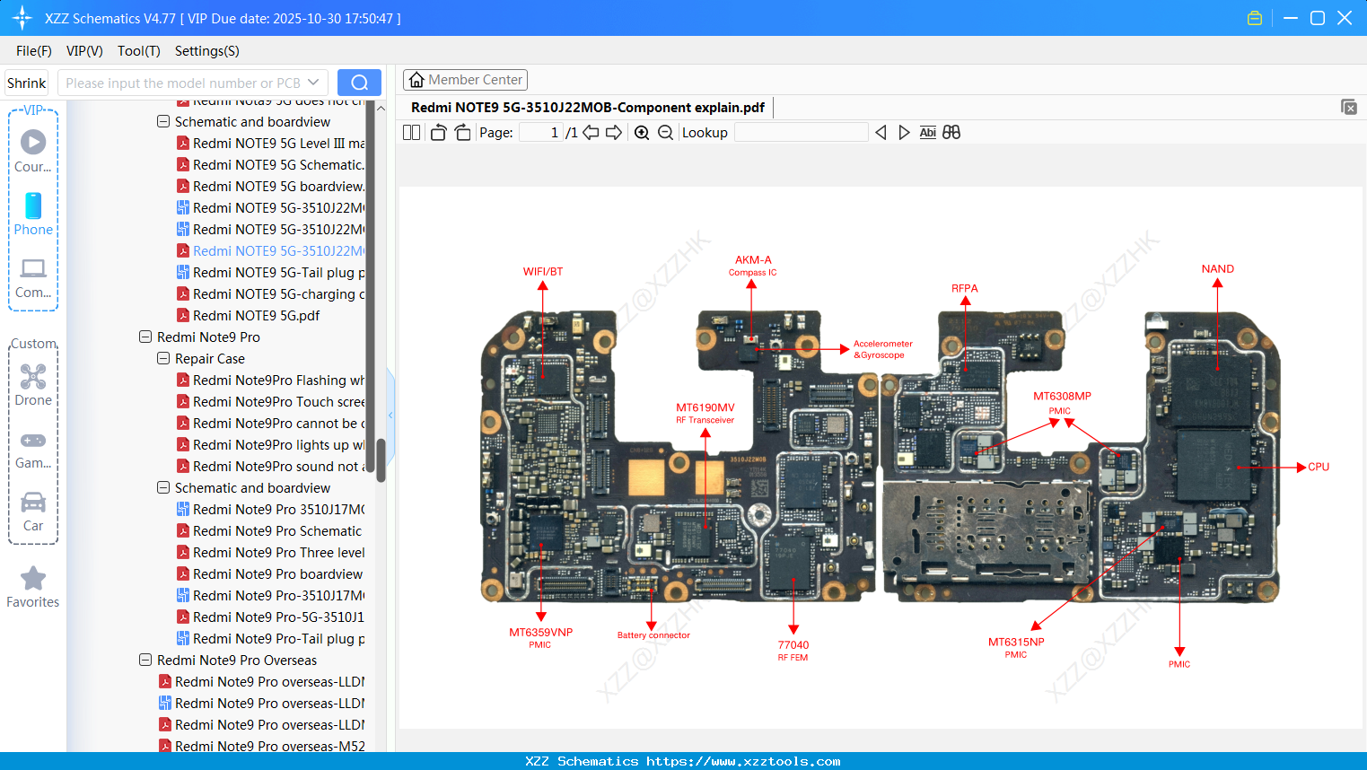Zoom out of the PDF
This screenshot has width=1367, height=770.
[665, 133]
